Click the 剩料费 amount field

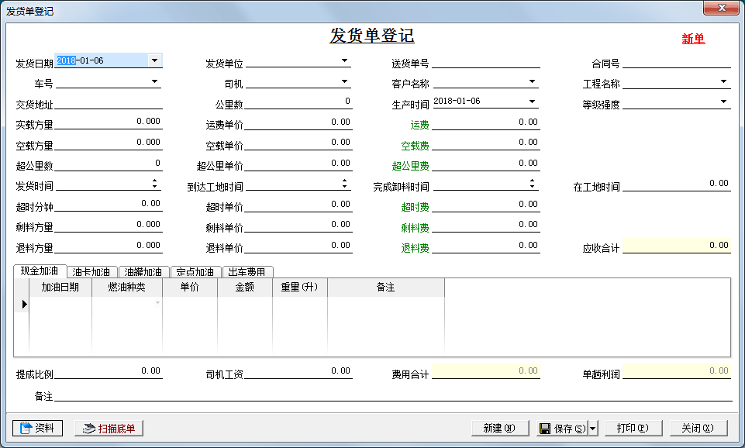click(486, 226)
